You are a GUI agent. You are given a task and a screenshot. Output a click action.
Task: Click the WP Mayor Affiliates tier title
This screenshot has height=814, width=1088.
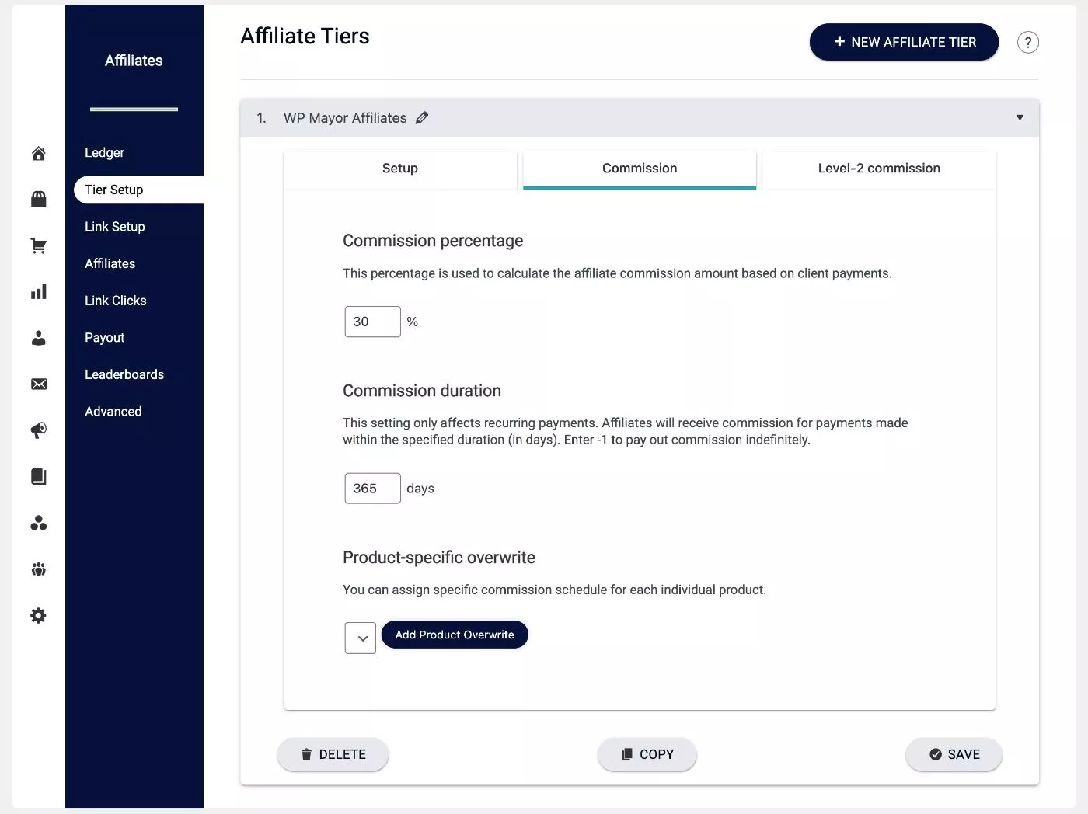[345, 118]
